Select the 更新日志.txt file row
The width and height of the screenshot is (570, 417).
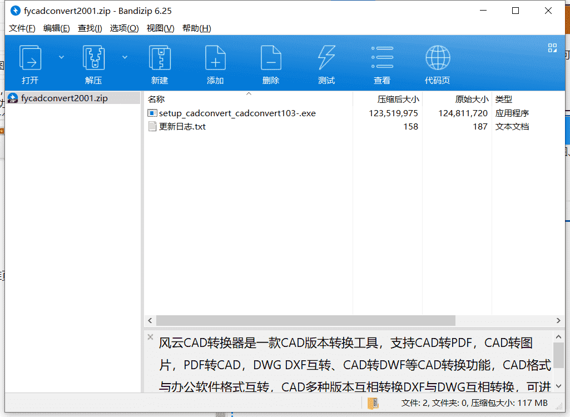pyautogui.click(x=354, y=127)
